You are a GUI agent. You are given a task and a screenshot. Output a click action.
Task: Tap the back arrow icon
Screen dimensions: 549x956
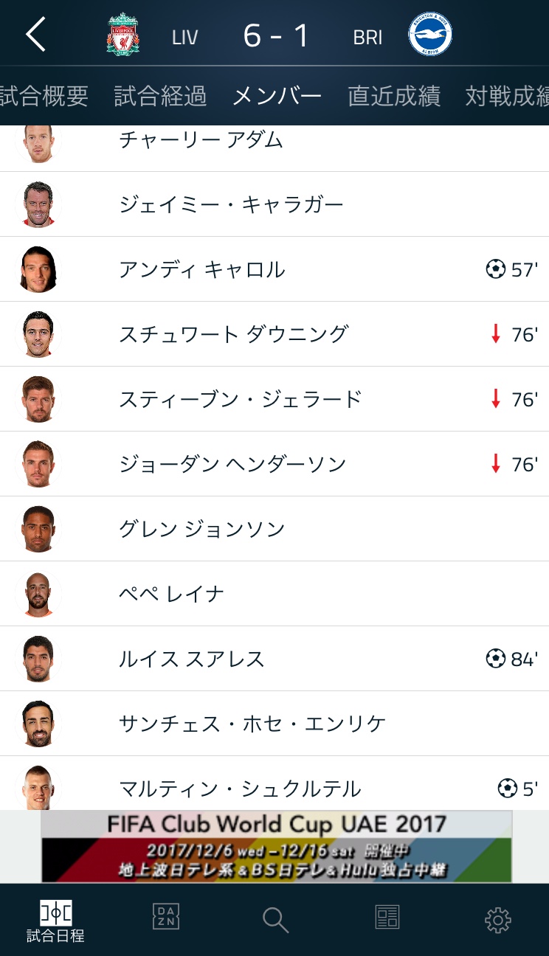point(35,35)
